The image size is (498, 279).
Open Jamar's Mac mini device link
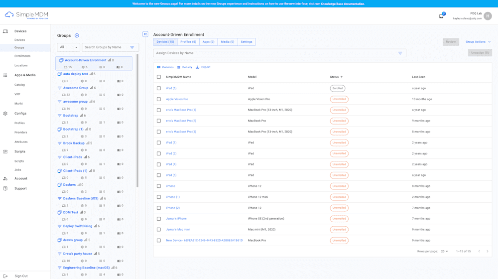pos(178,230)
